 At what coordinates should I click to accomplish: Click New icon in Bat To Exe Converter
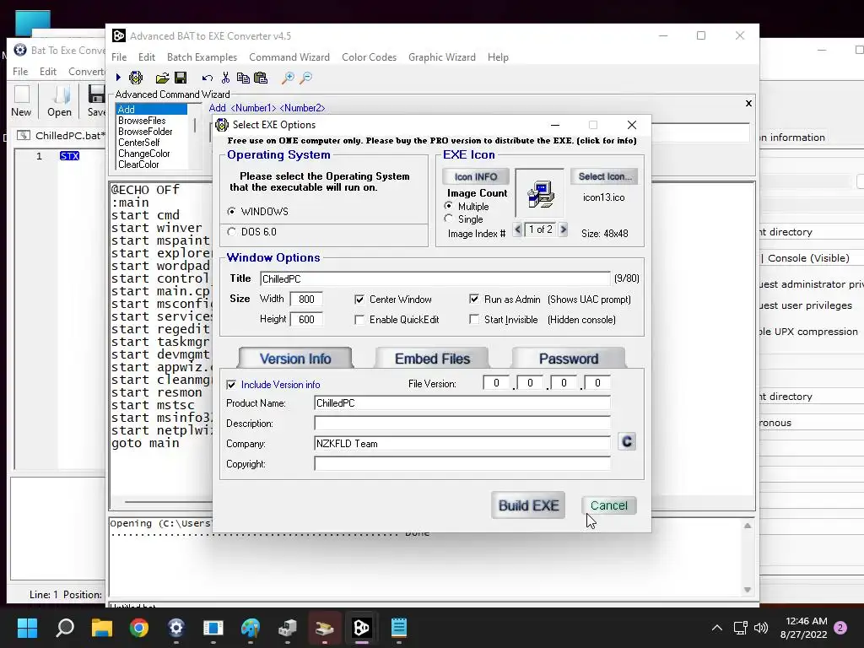click(21, 101)
